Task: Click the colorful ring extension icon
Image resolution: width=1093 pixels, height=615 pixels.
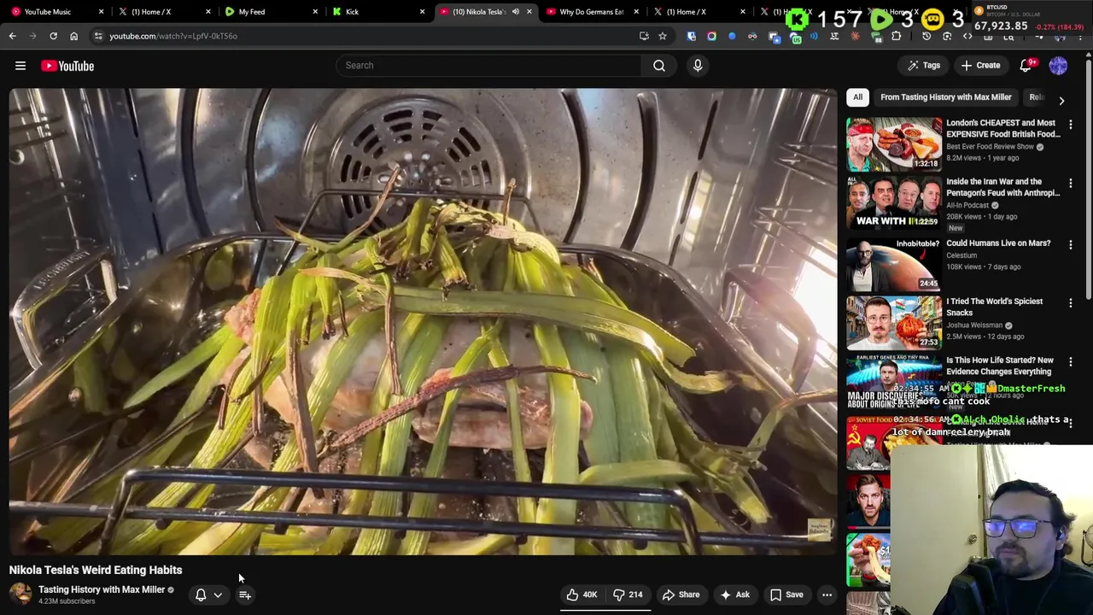Action: (711, 36)
